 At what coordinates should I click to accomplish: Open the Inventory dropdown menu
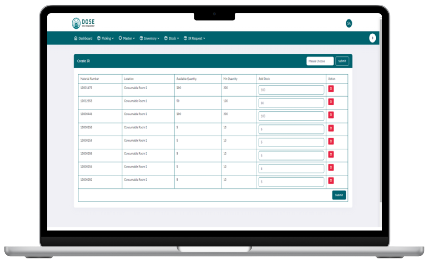coord(149,38)
